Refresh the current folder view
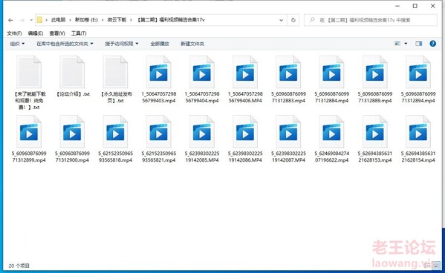The height and width of the screenshot is (273, 445). coord(293,20)
